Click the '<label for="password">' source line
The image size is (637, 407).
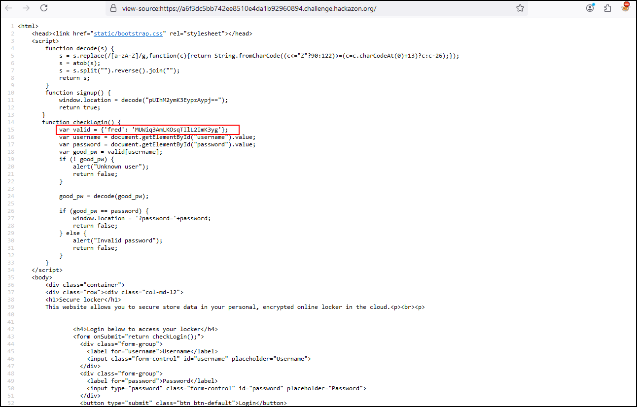[x=152, y=381]
